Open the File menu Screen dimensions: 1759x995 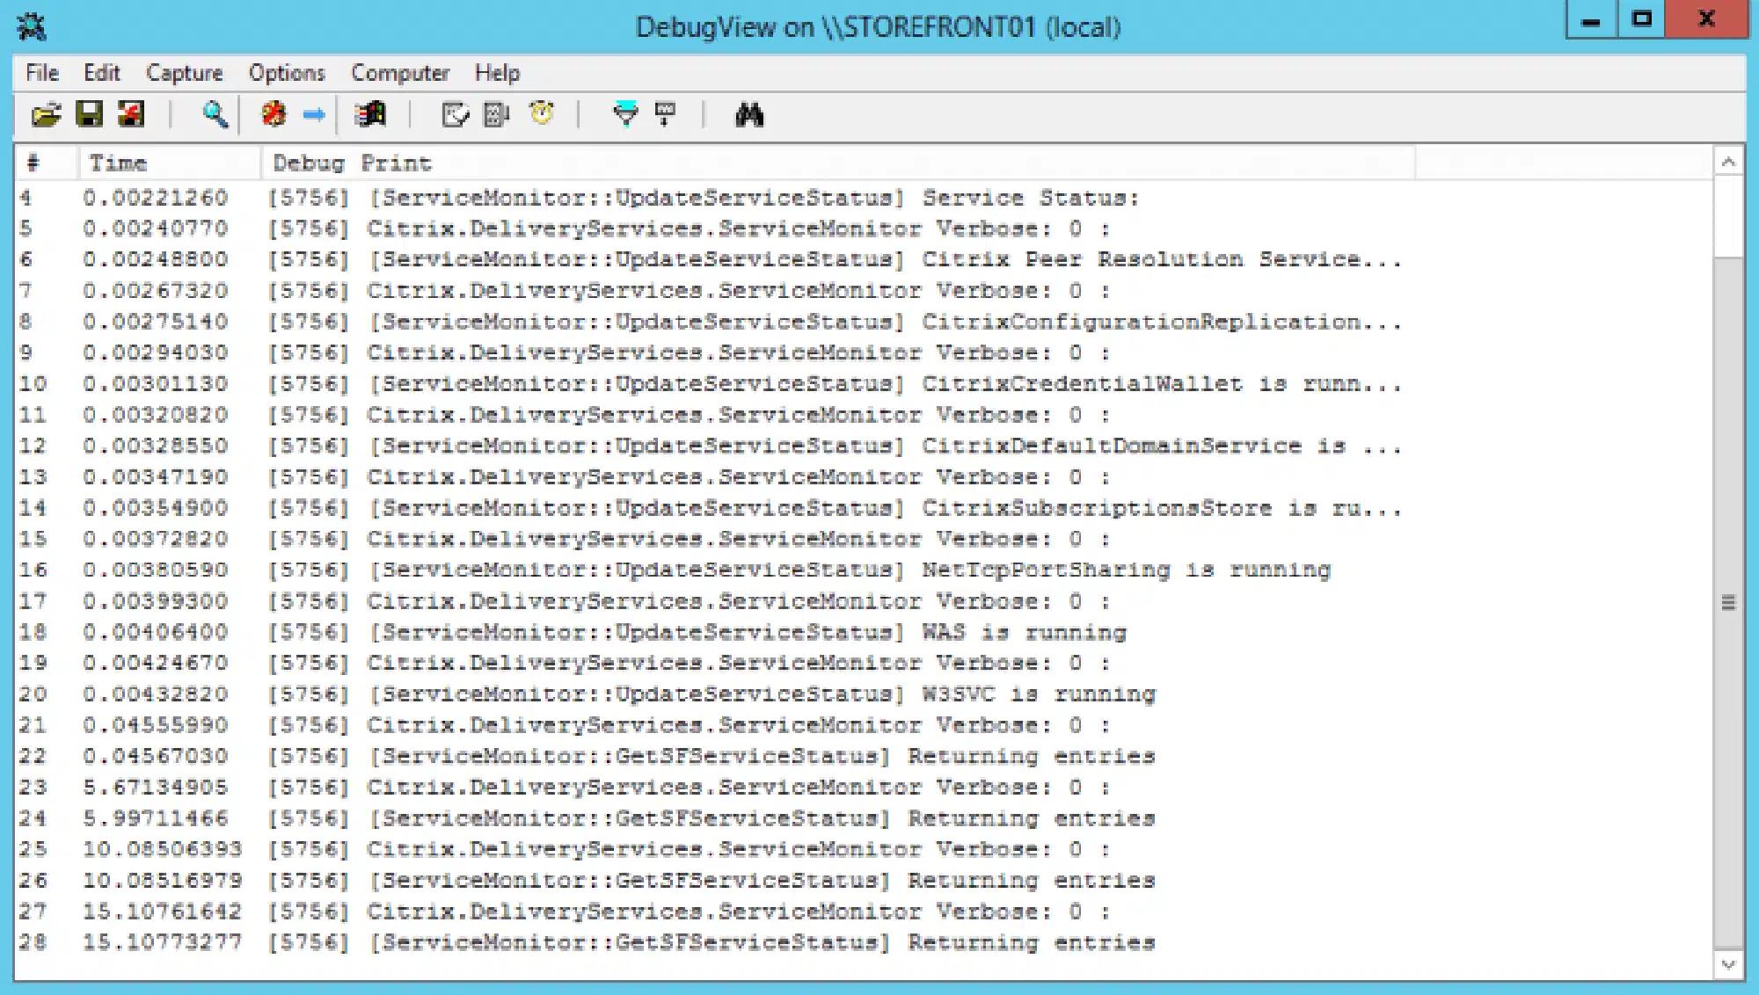click(x=42, y=73)
